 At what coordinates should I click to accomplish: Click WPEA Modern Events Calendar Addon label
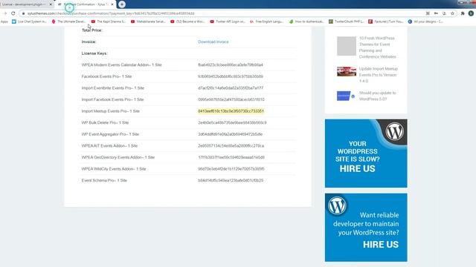tap(121, 65)
